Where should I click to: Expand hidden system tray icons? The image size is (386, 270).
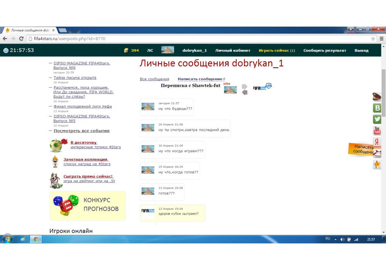click(x=335, y=239)
